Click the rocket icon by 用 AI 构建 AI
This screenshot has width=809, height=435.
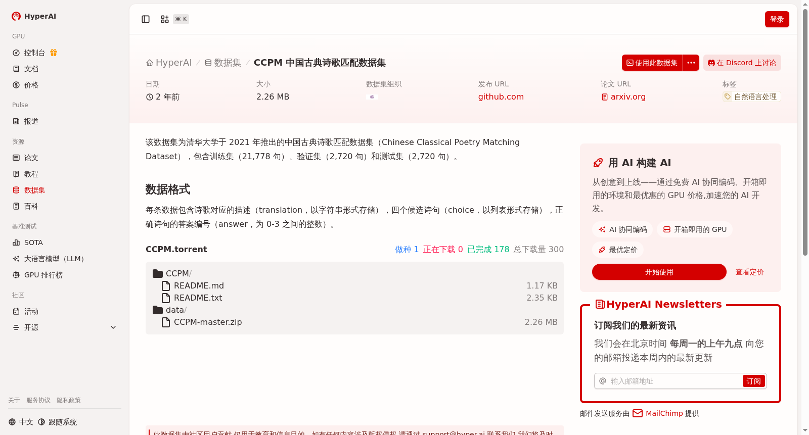point(598,163)
